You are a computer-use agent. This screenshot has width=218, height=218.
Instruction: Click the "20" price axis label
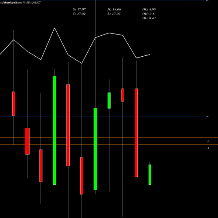(x=207, y=116)
